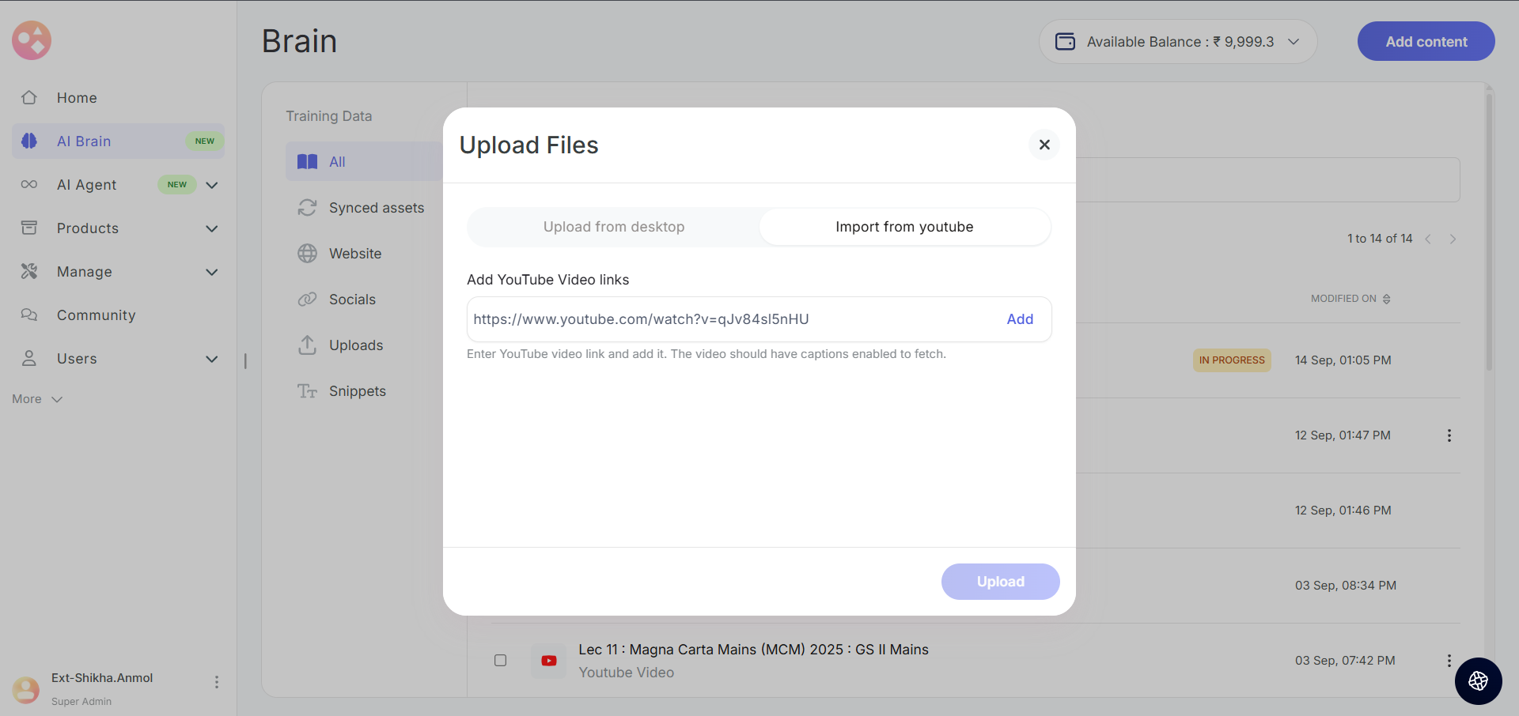The image size is (1519, 716).
Task: Click the Add content button
Action: (1426, 41)
